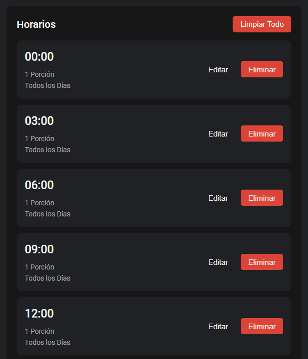Delete the 12:00 schedule

pyautogui.click(x=261, y=327)
